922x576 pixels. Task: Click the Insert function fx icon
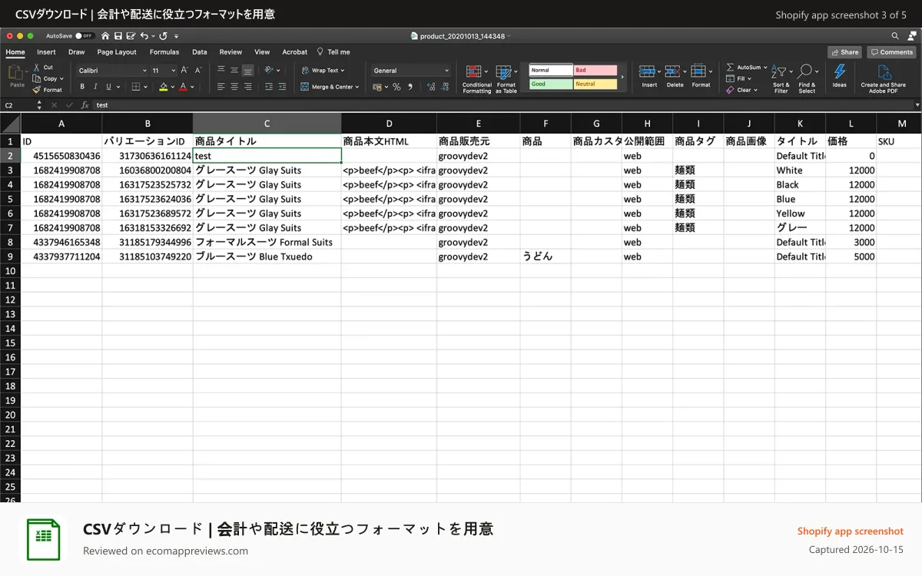[85, 104]
